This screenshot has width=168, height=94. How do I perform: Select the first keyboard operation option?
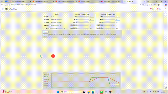click(x=53, y=22)
